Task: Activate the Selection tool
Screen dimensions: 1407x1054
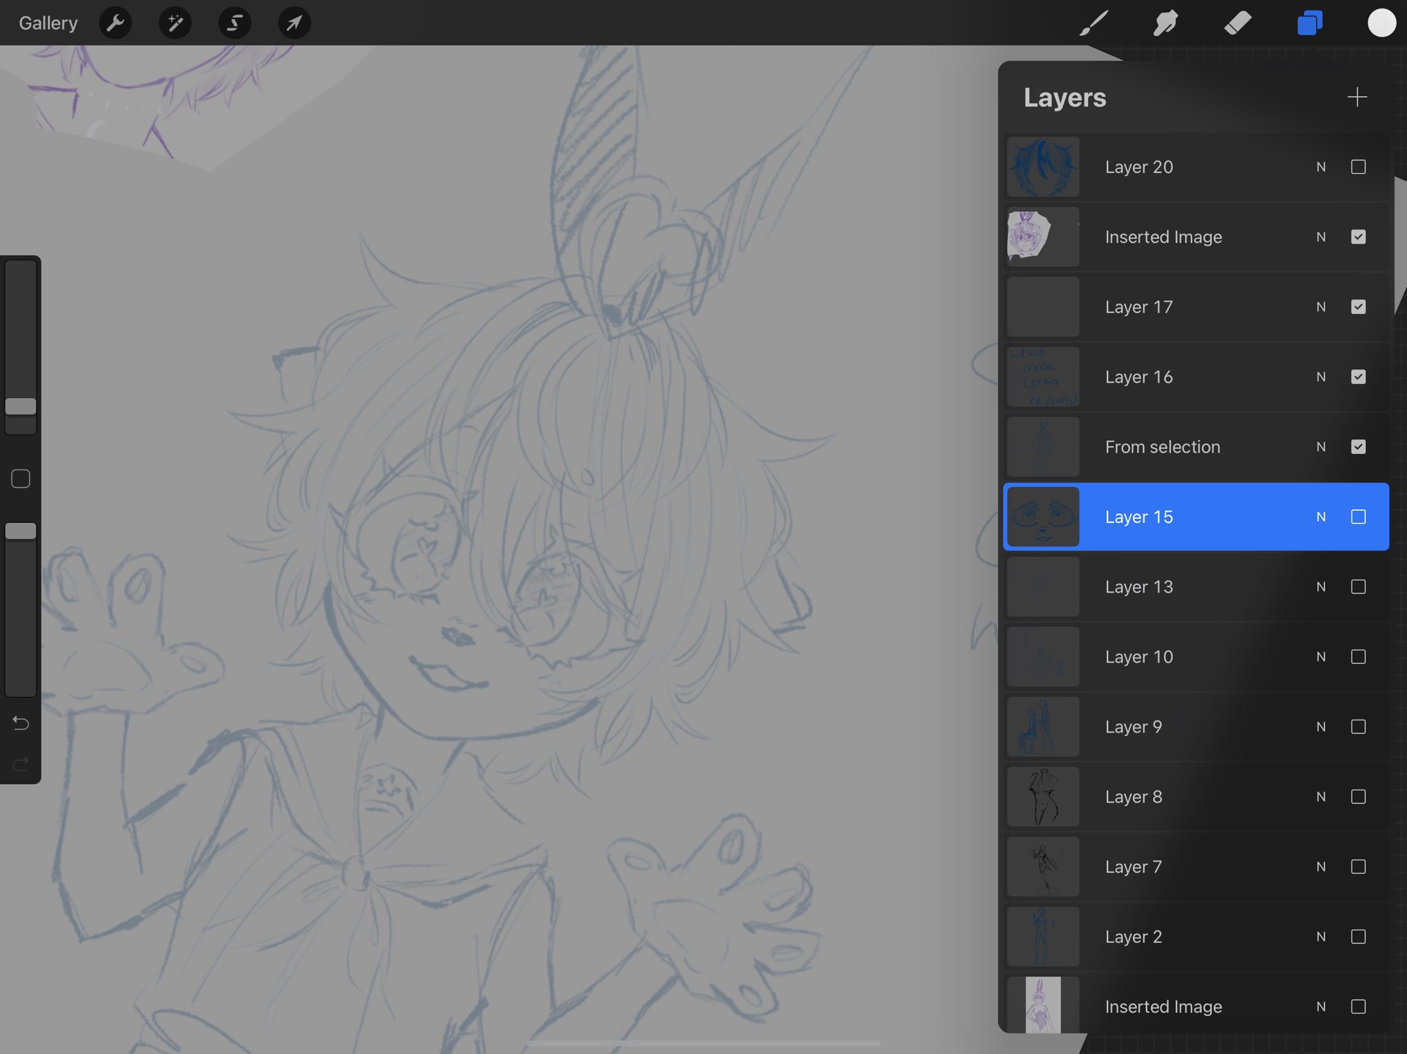Action: (234, 23)
